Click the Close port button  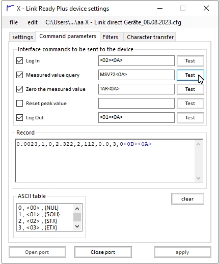click(x=103, y=252)
